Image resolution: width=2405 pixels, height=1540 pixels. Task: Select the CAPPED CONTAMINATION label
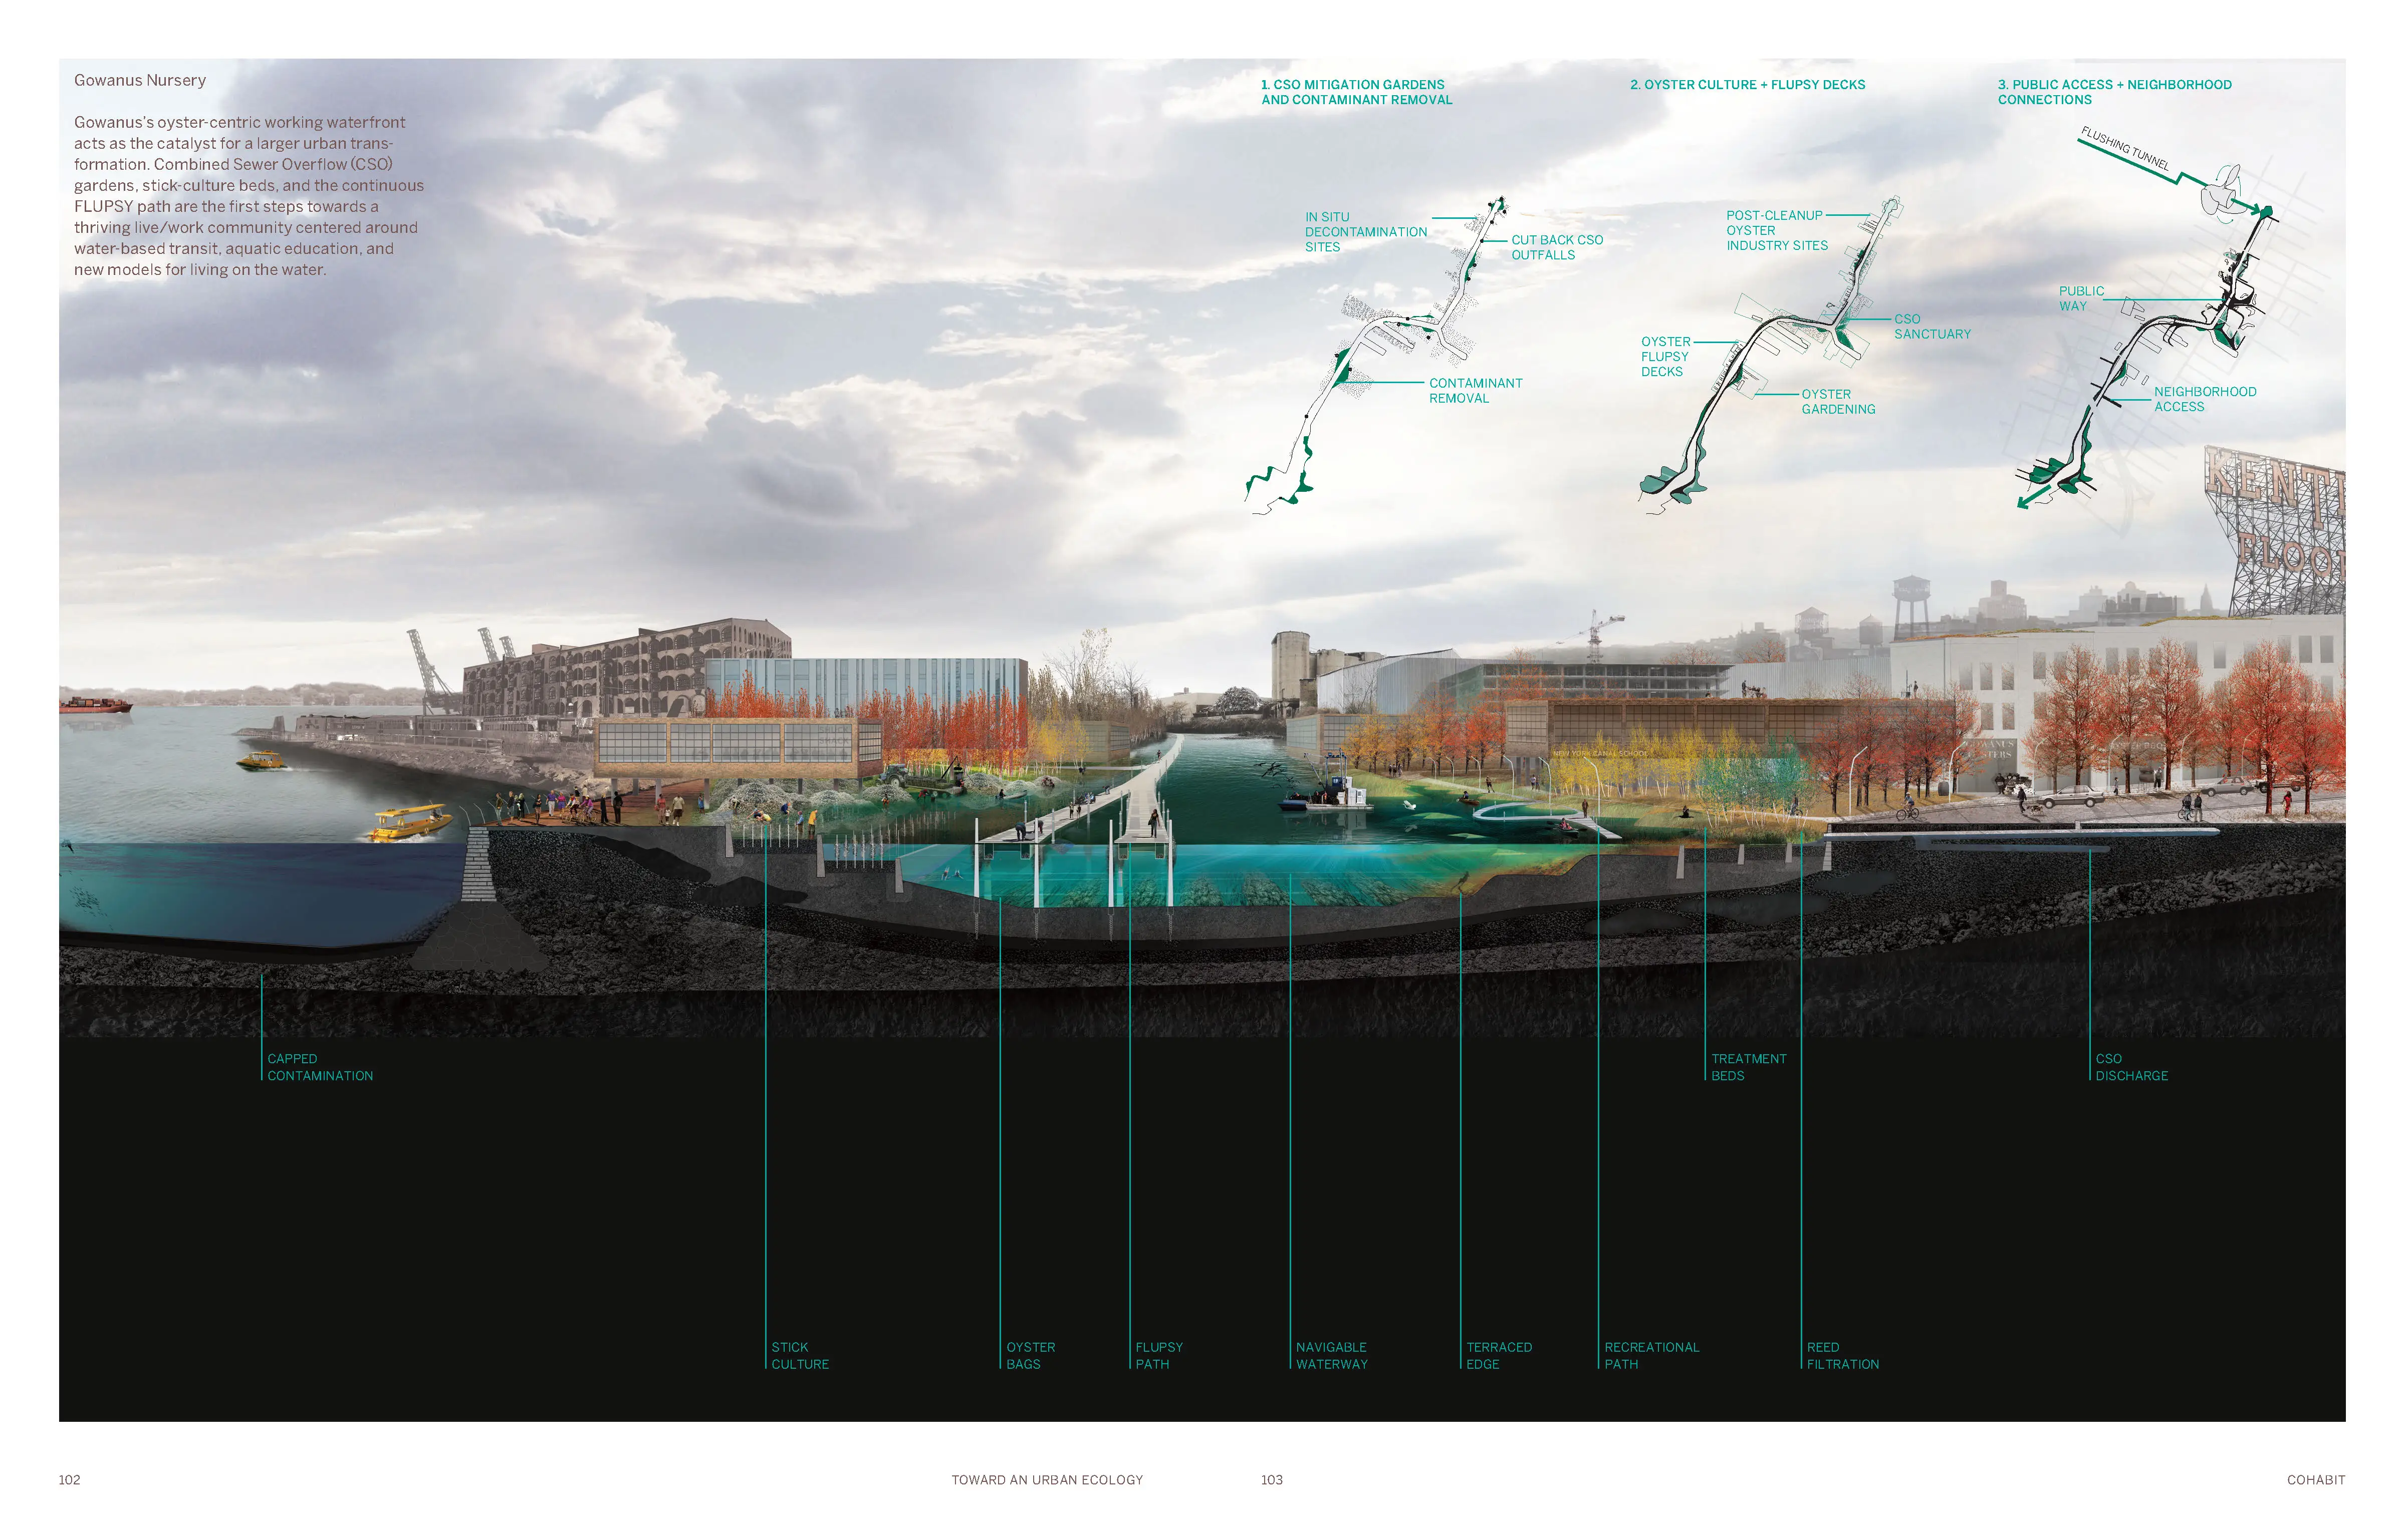tap(319, 1067)
